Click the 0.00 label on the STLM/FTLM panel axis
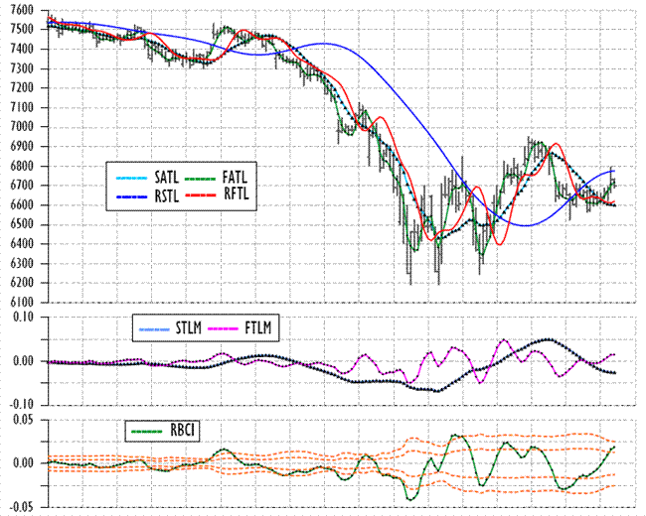The height and width of the screenshot is (516, 646). [x=25, y=361]
